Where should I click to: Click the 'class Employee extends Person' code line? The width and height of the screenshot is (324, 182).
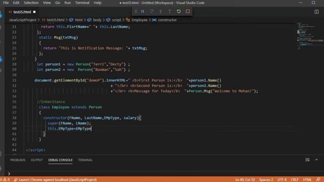(70, 107)
